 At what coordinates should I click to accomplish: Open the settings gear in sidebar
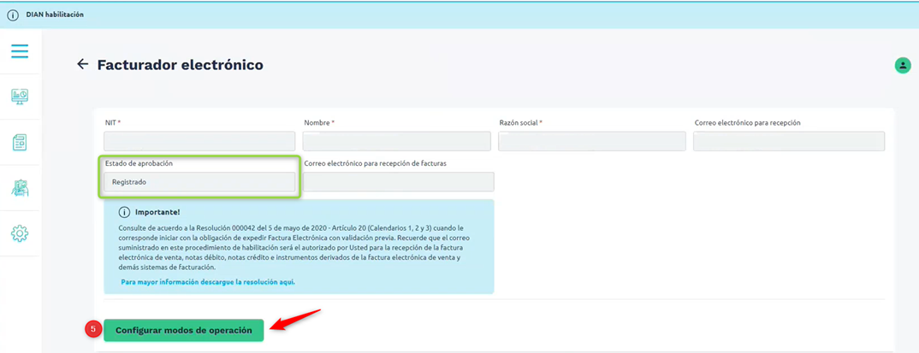(x=20, y=233)
